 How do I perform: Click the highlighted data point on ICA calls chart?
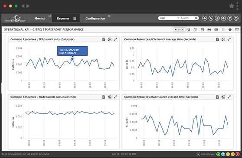click(x=72, y=59)
